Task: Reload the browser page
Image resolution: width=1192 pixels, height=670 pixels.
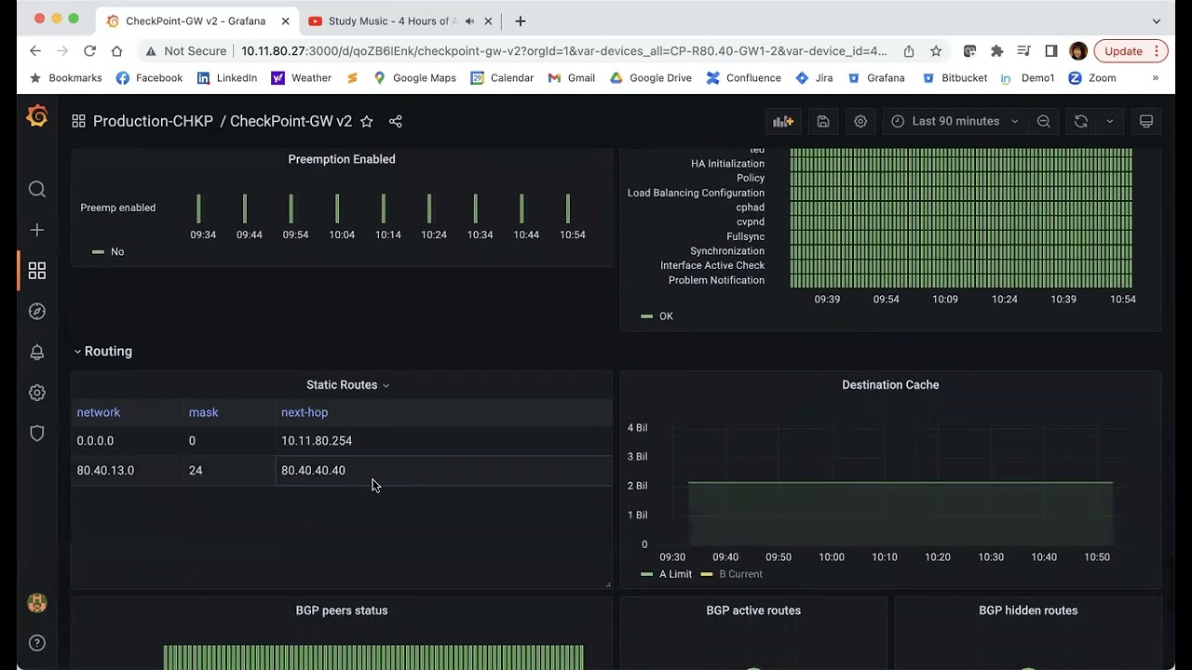Action: click(89, 51)
